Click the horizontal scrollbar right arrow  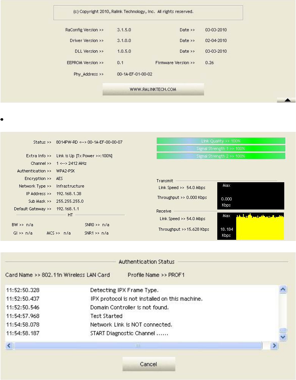point(274,346)
